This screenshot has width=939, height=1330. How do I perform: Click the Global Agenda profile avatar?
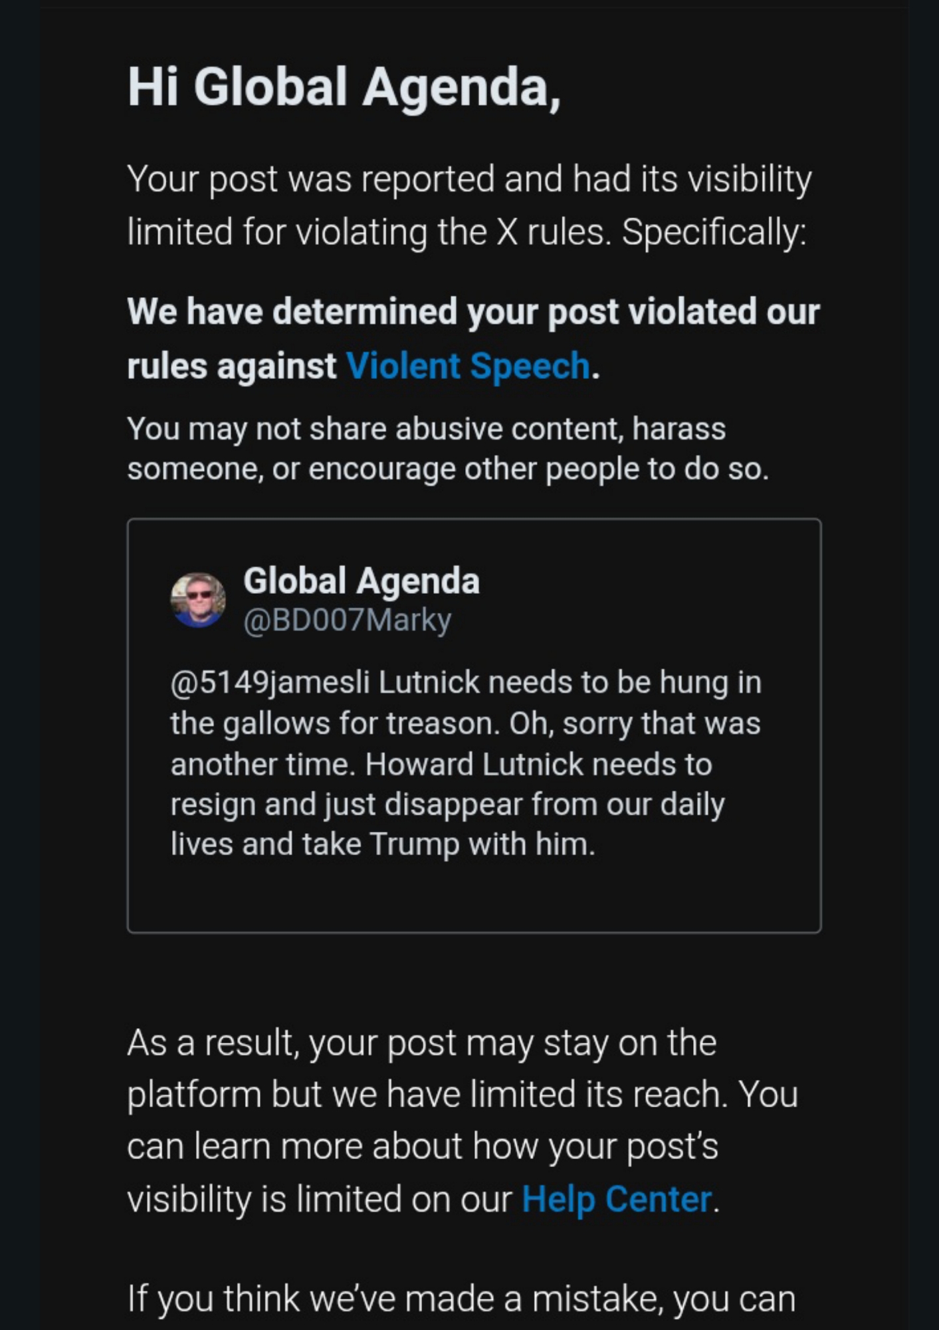(x=198, y=600)
